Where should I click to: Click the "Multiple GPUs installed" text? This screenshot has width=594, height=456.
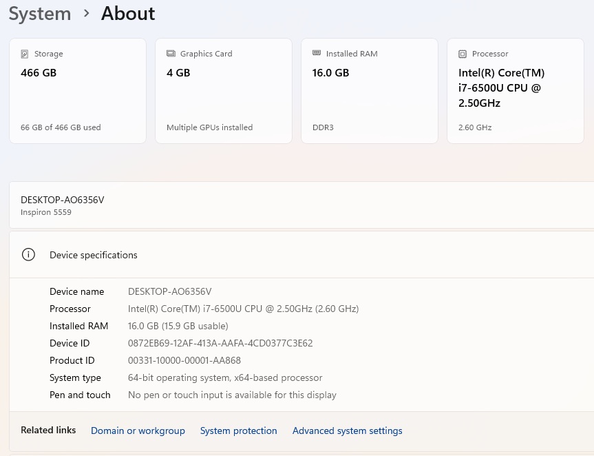click(209, 127)
